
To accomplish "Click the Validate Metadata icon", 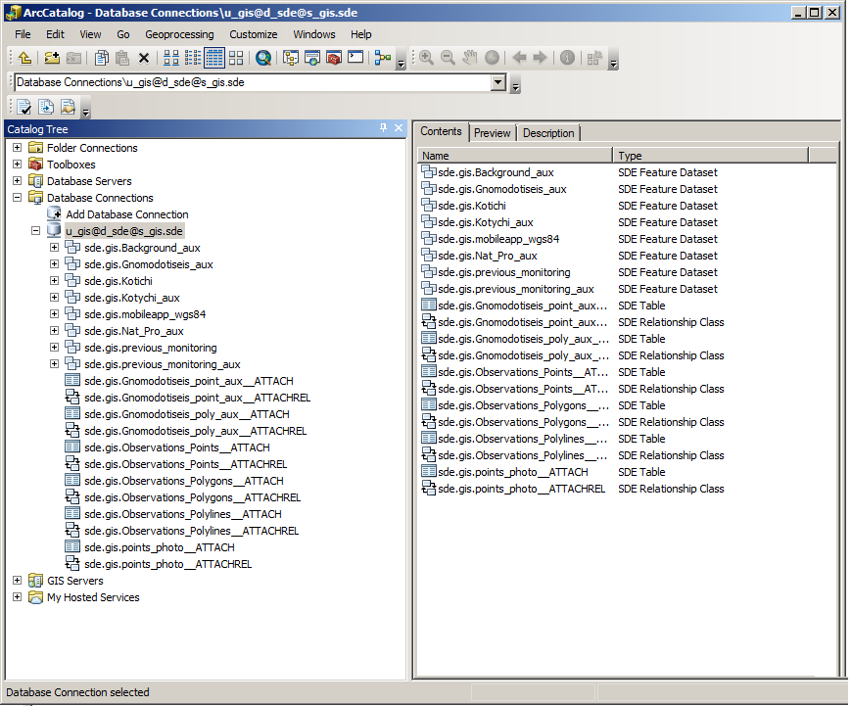I will pyautogui.click(x=24, y=107).
